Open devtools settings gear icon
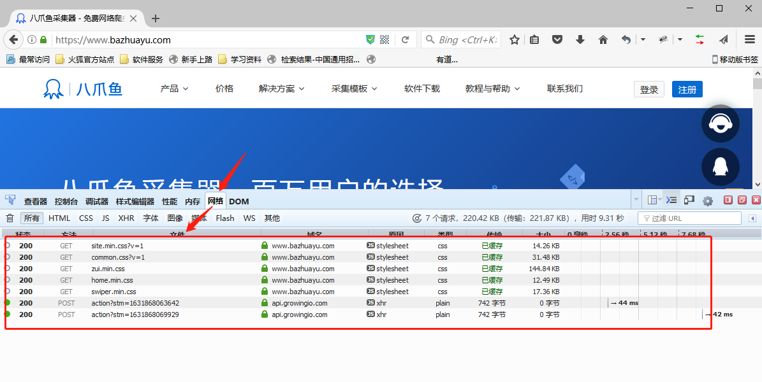 (x=708, y=201)
